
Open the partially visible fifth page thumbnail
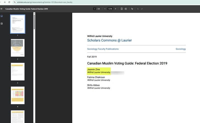pyautogui.click(x=17, y=117)
